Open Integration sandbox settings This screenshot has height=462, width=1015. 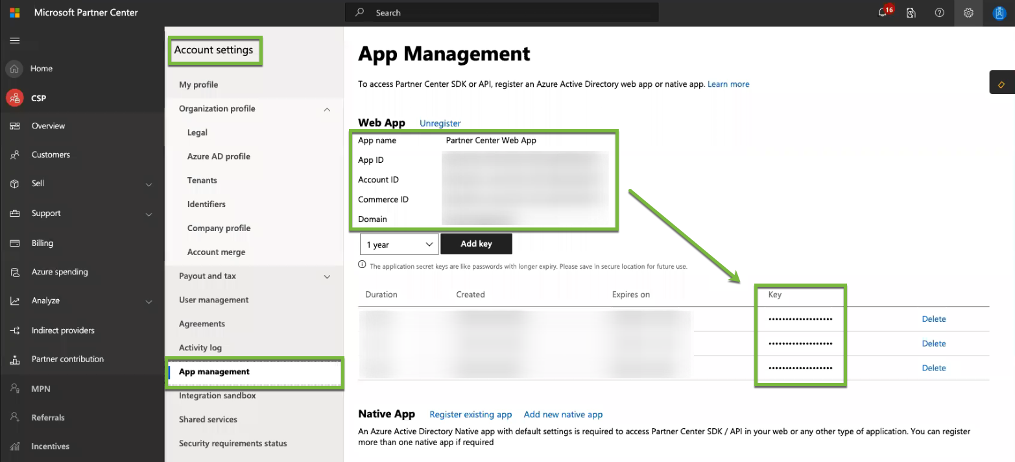pyautogui.click(x=217, y=396)
